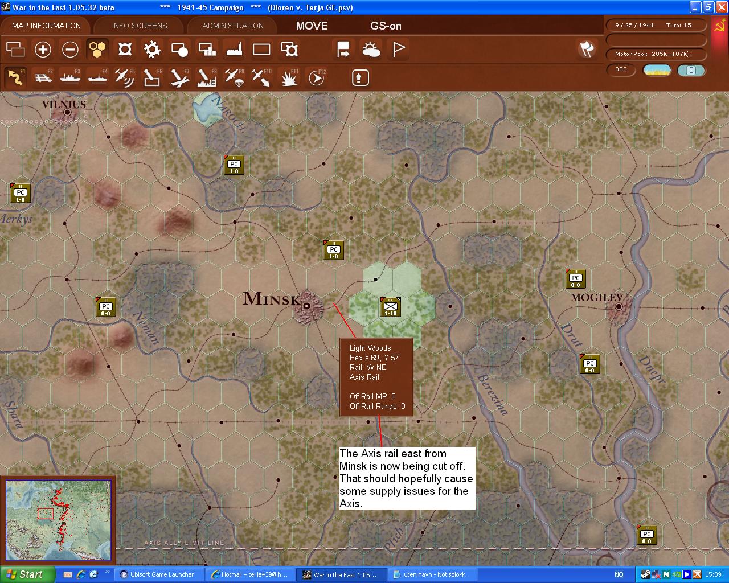Select the F1 move mode arrow
The image size is (729, 583).
click(15, 77)
